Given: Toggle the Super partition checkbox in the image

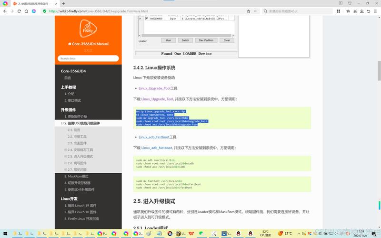Looking at the screenshot, I should [x=147, y=19].
